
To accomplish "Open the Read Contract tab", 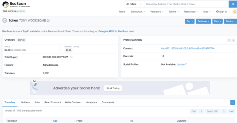I will pyautogui.click(x=52, y=102).
